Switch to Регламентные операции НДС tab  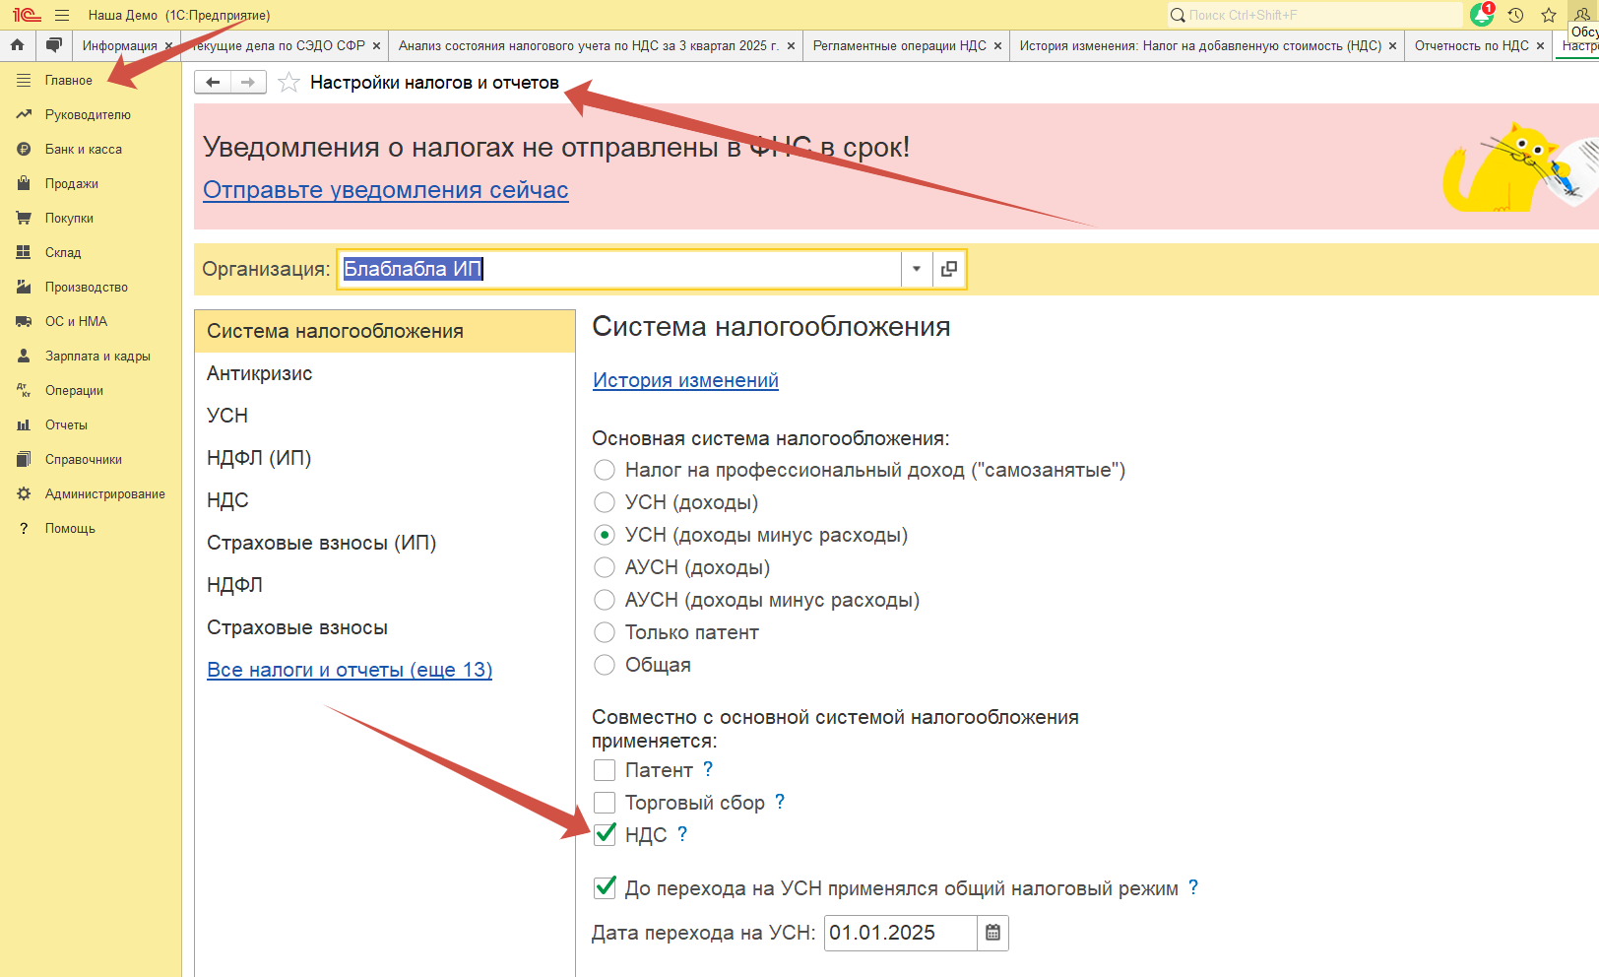point(899,45)
